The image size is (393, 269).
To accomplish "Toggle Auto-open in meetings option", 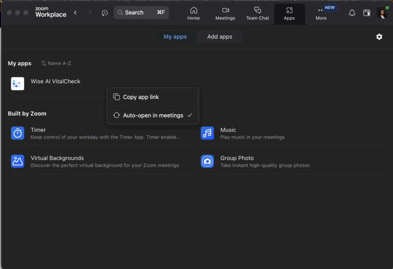I will click(x=153, y=115).
